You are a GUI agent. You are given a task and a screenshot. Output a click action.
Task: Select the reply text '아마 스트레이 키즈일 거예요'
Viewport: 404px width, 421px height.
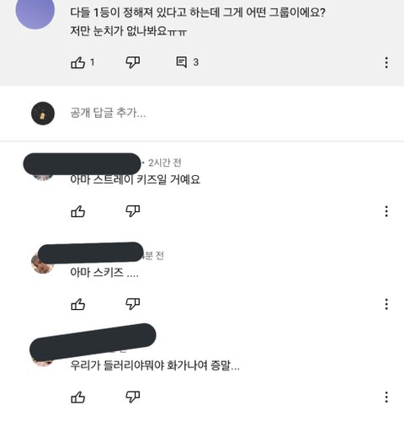point(135,179)
